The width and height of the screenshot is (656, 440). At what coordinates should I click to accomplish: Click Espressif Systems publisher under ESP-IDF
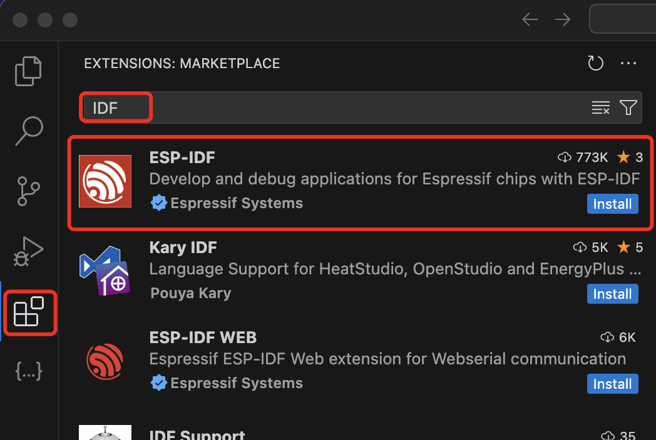pyautogui.click(x=237, y=203)
